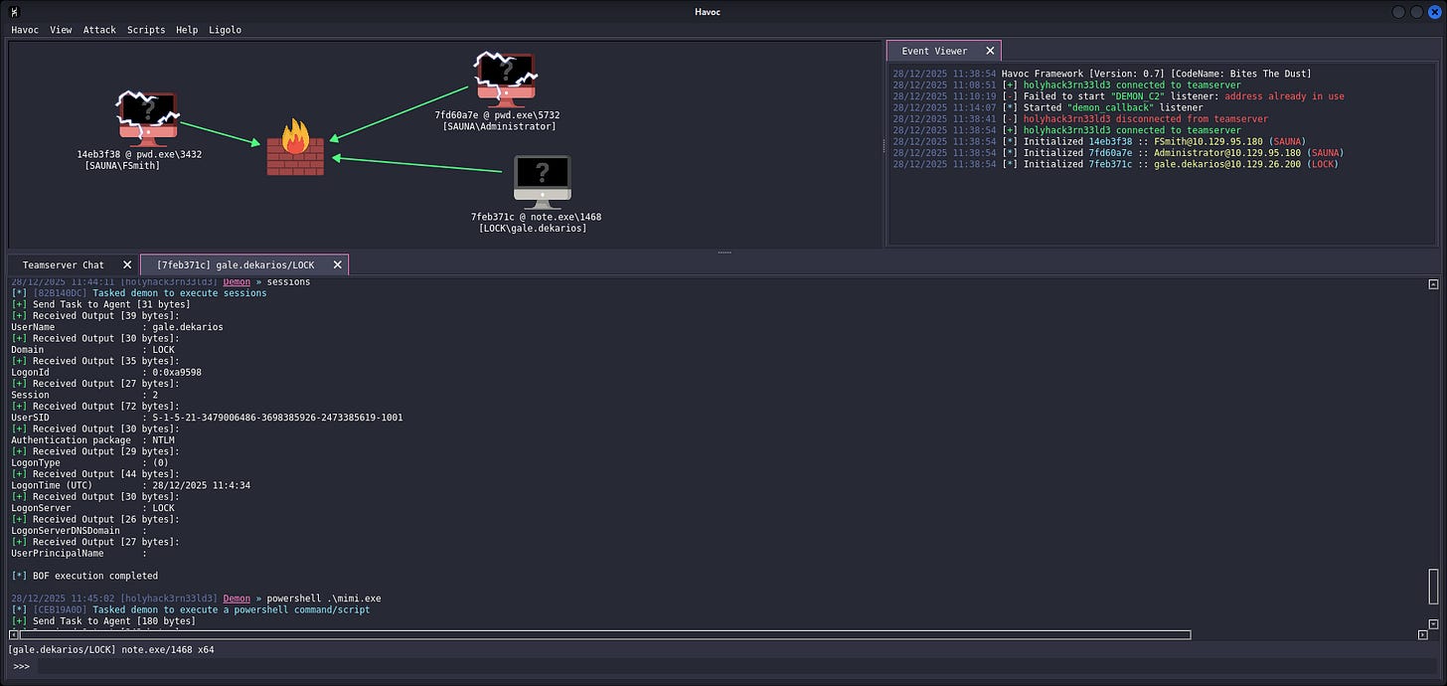
Task: Open the Scripts menu
Action: pyautogui.click(x=146, y=30)
